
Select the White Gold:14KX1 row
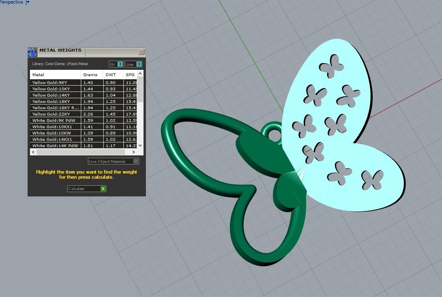click(84, 139)
